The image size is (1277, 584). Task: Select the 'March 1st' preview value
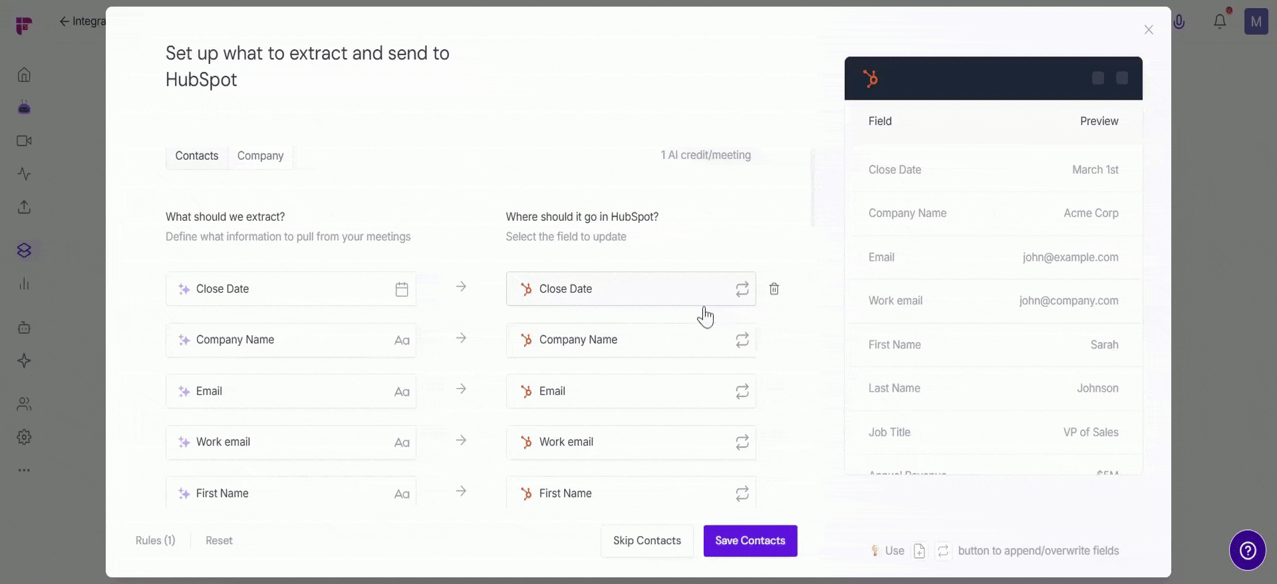(x=1095, y=170)
